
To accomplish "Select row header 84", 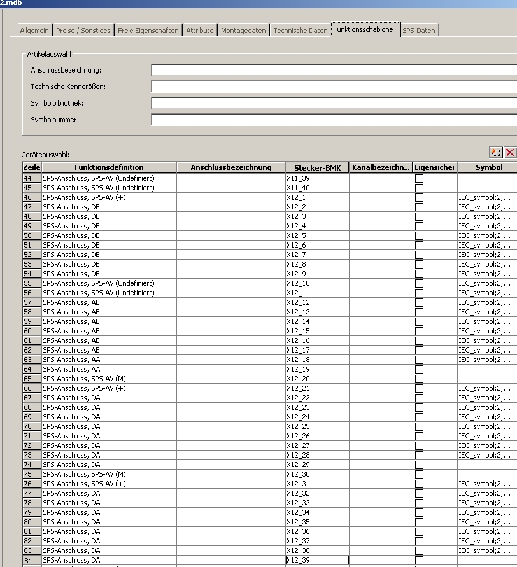I will tap(32, 560).
